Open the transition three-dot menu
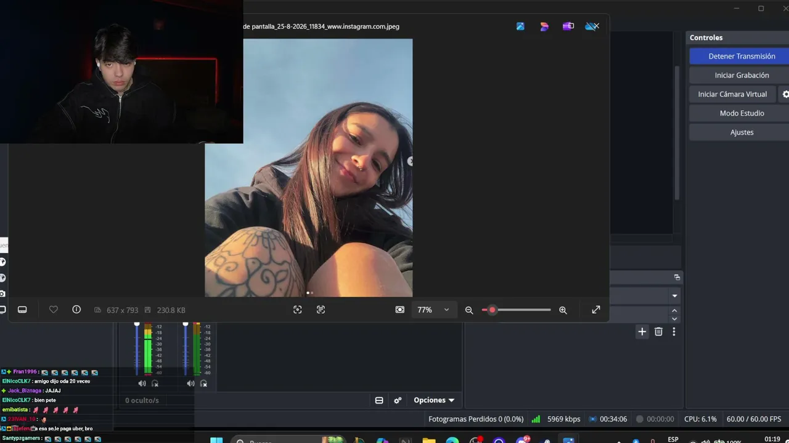 (x=674, y=332)
